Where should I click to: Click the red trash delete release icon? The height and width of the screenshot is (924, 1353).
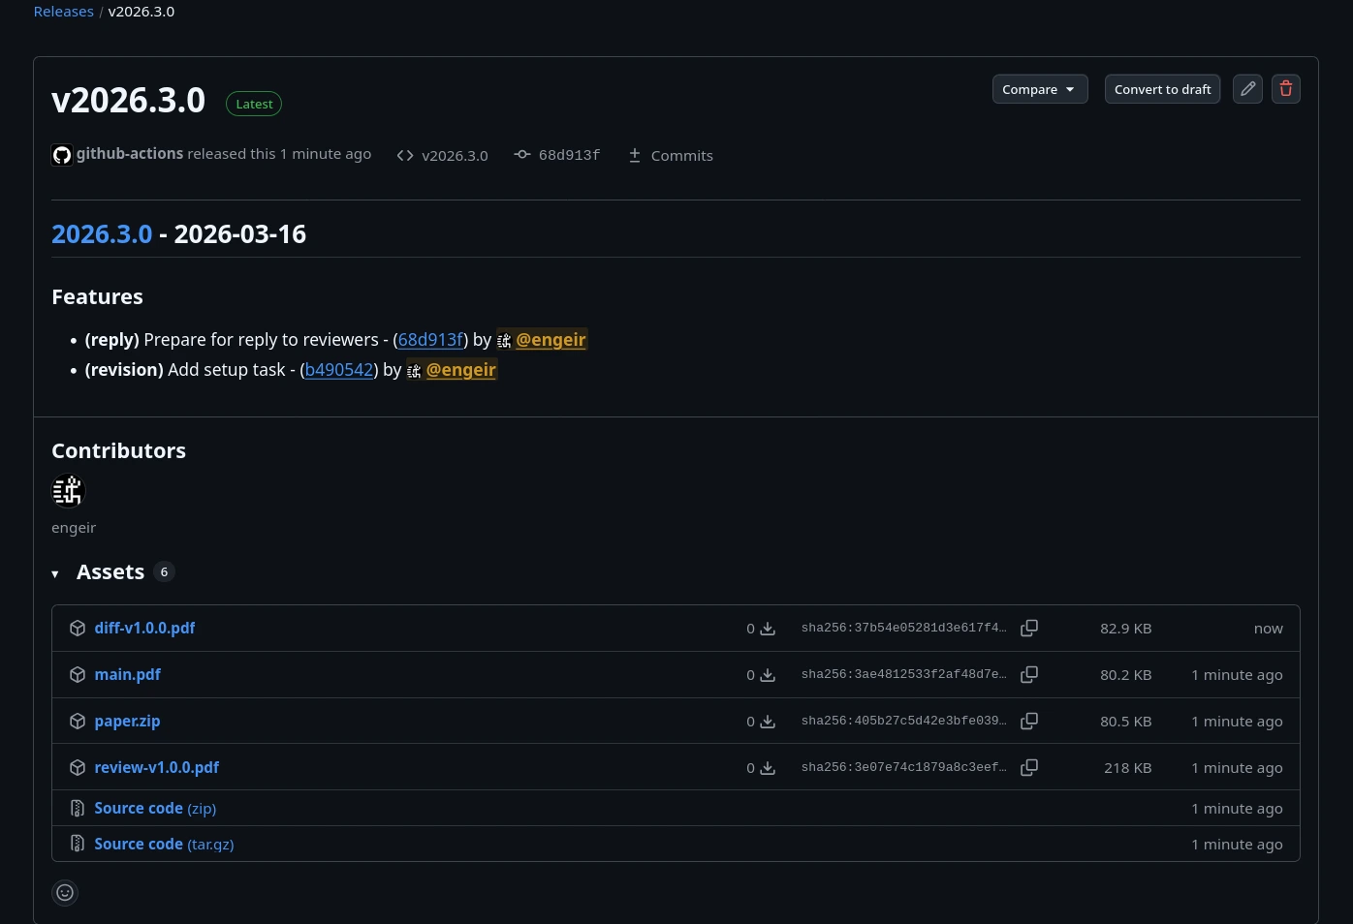pos(1285,89)
